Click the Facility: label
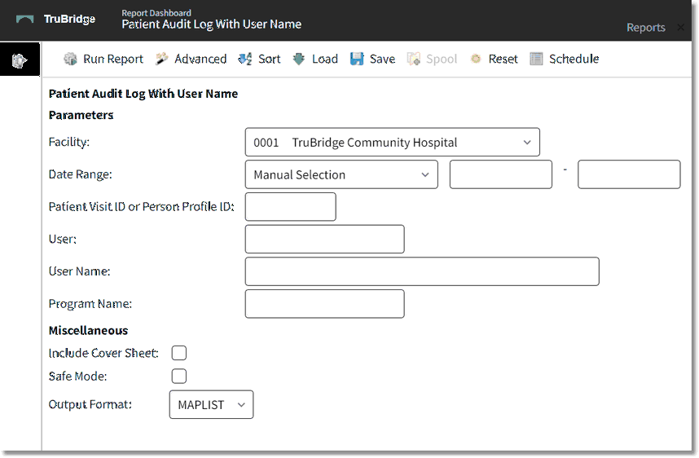699x458 pixels. coord(69,143)
